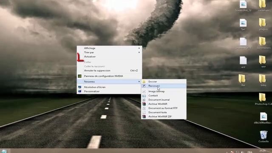272x153 pixels.
Task: Select the Screenshot_12 image file icon
Action: pyautogui.click(x=243, y=6)
